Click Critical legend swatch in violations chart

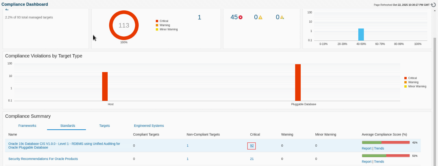coord(405,78)
